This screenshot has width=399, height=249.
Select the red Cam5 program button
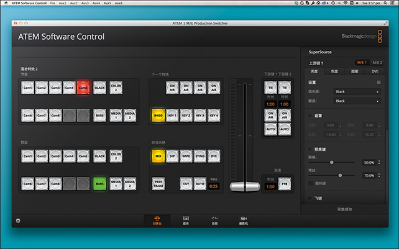click(x=83, y=88)
